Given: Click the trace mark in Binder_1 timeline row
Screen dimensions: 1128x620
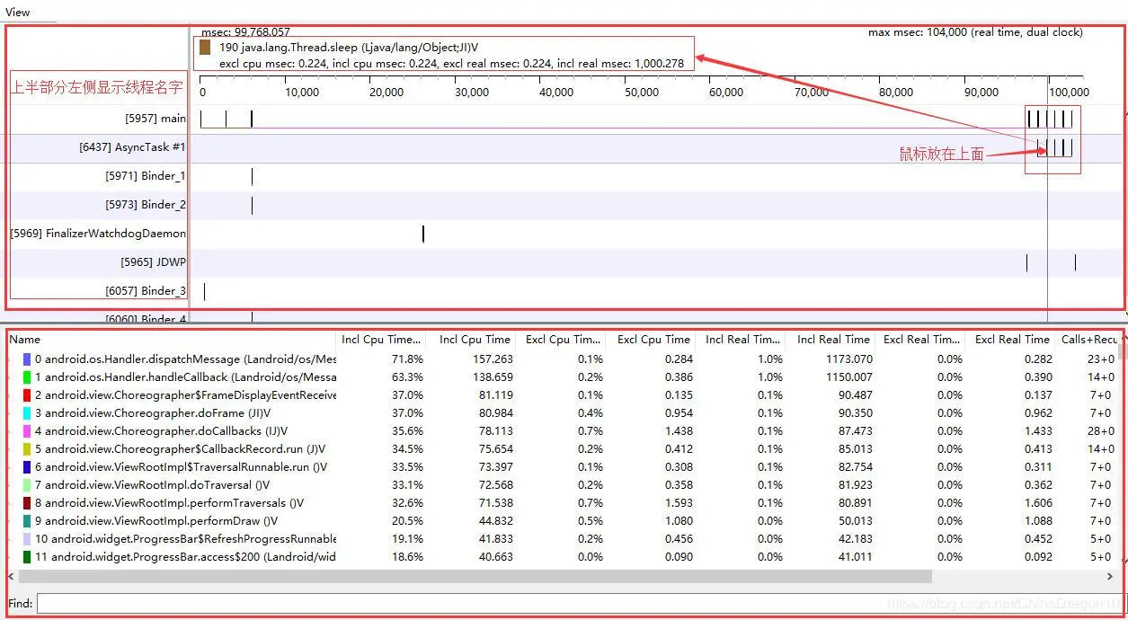Looking at the screenshot, I should [252, 176].
